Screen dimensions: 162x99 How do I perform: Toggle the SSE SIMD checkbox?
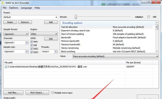tap(32, 45)
